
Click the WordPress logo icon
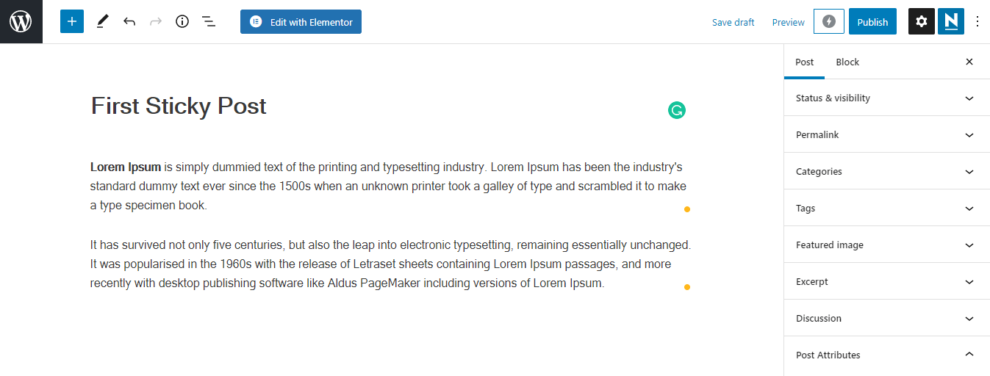click(21, 21)
